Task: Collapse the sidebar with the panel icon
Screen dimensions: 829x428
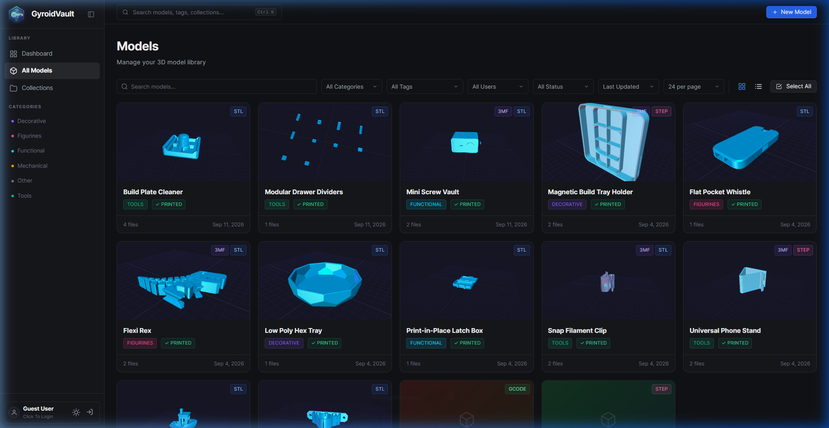Action: (x=91, y=14)
